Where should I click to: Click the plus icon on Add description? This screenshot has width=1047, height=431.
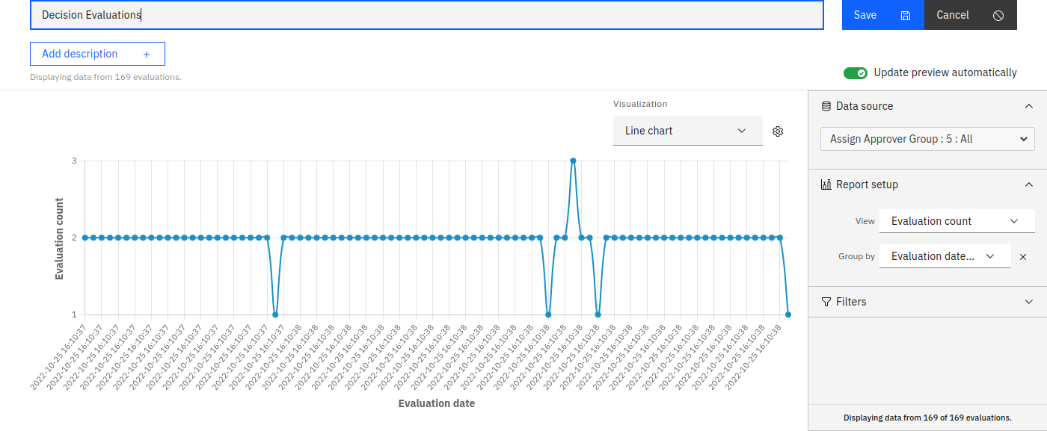147,53
